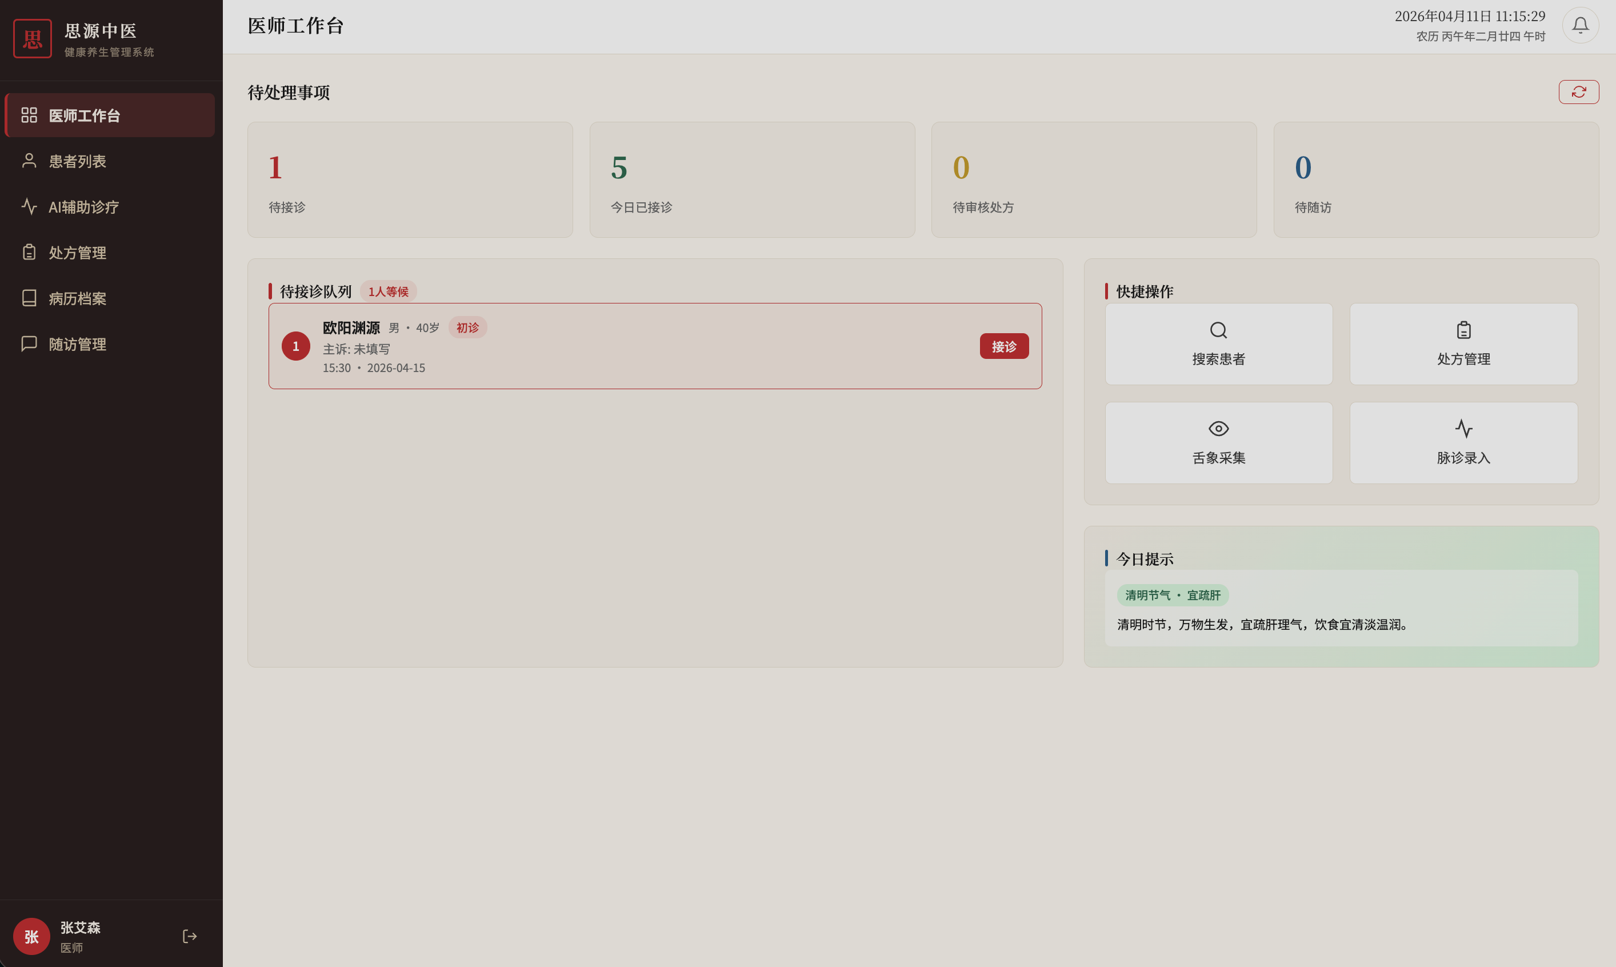Click the notification bell icon

[x=1579, y=25]
